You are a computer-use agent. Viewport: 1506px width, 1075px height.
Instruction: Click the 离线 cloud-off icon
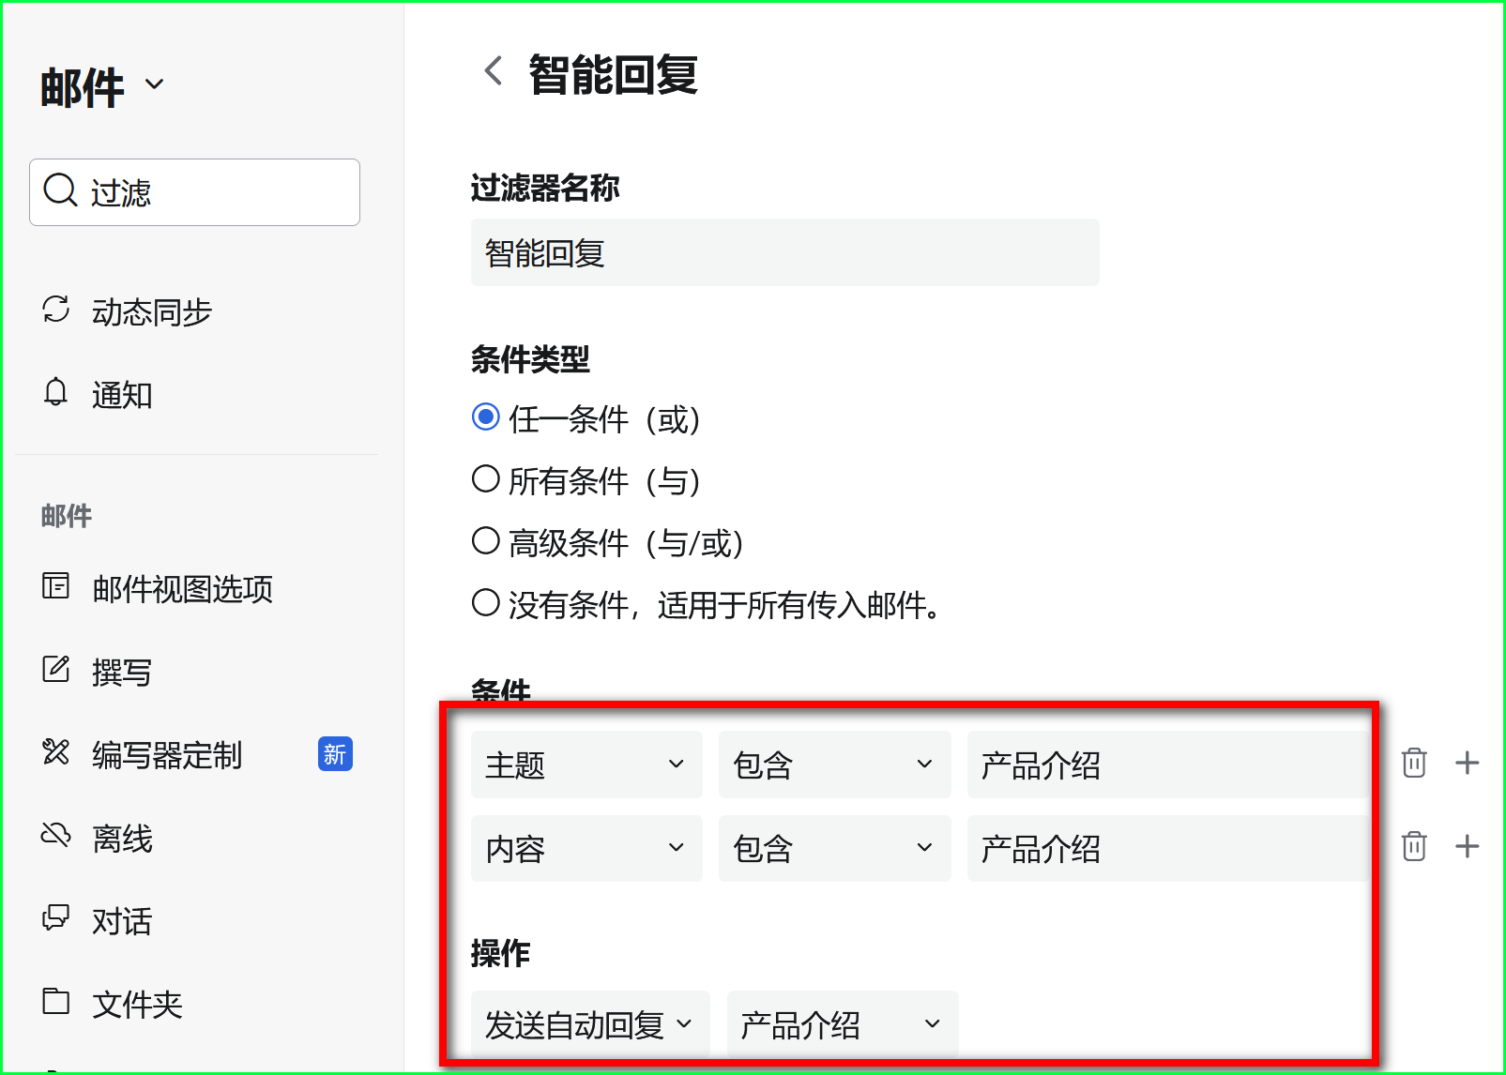(56, 834)
